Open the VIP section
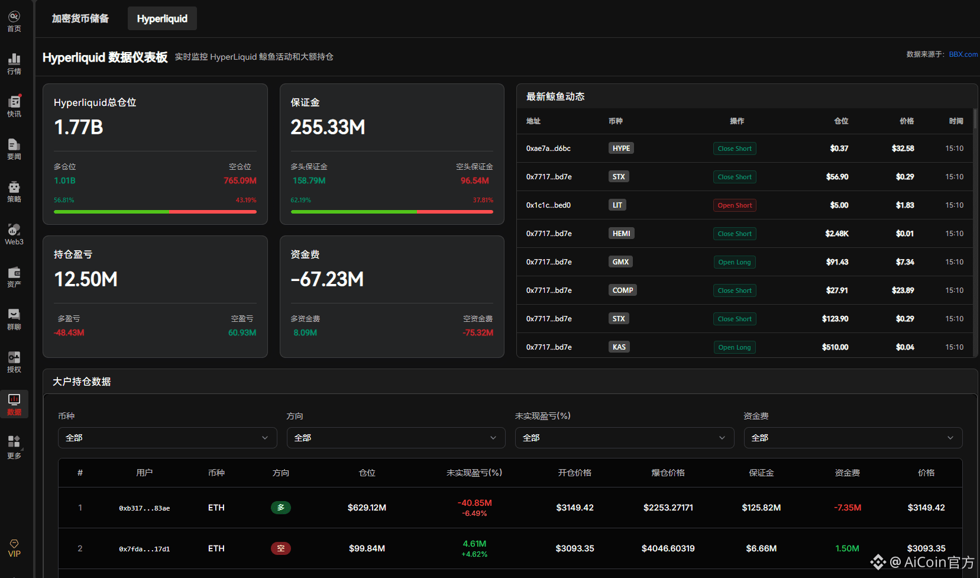Viewport: 980px width, 578px height. coord(14,549)
